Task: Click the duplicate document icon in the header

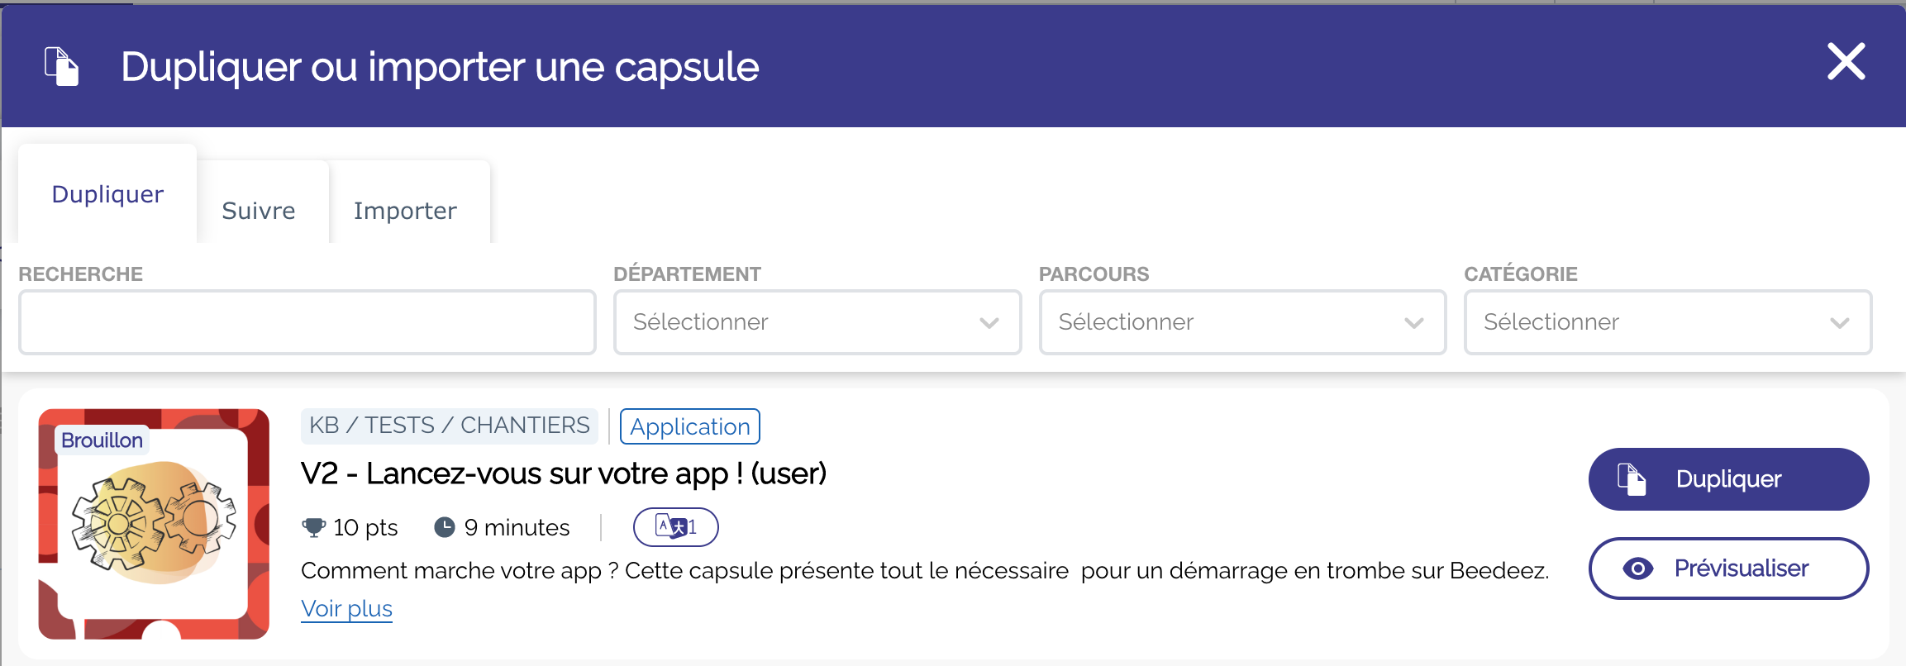Action: [62, 66]
